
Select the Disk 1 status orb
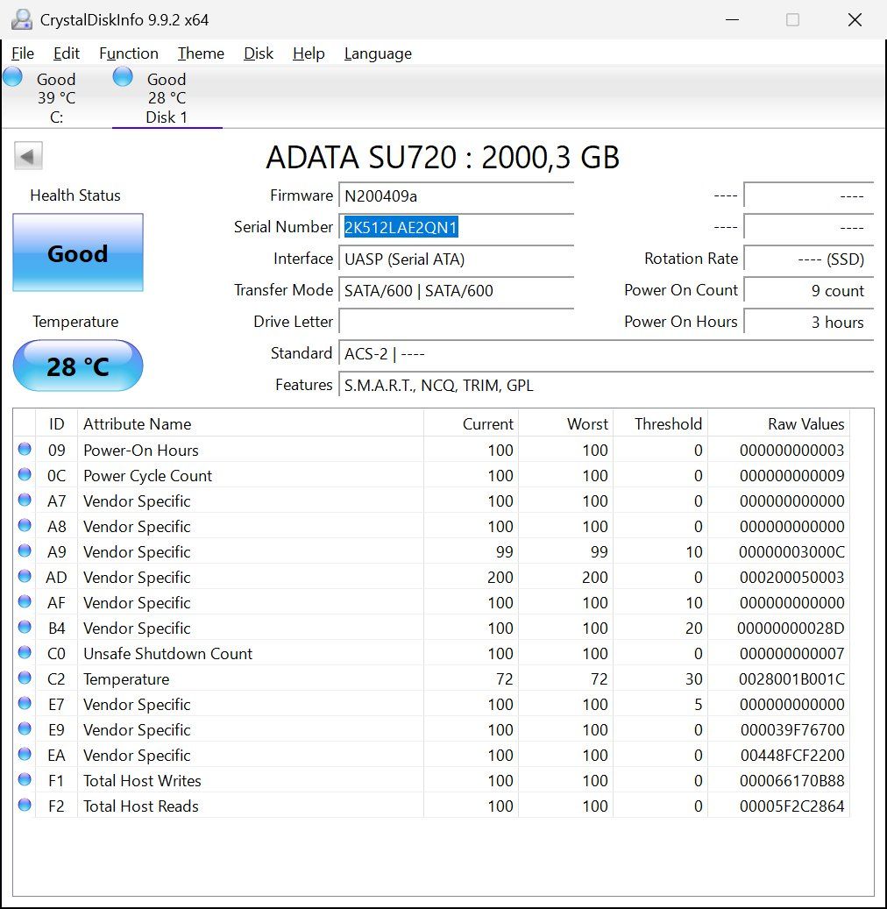(x=123, y=76)
